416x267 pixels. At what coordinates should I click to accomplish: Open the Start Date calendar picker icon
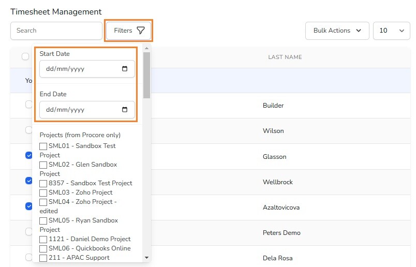124,69
